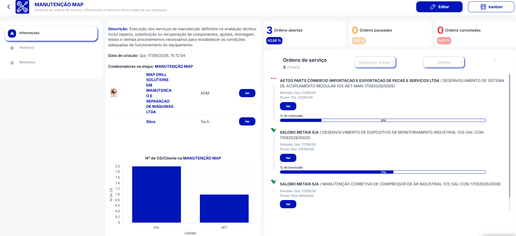This screenshot has width=516, height=236.
Task: Click the 42,86 % open orders badge
Action: [x=274, y=41]
